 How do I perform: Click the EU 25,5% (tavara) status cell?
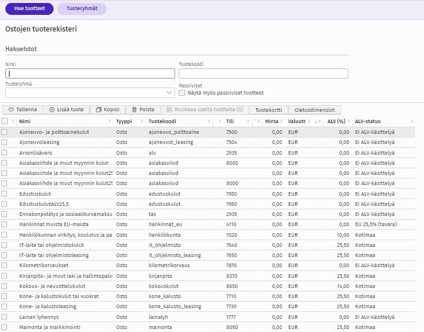pos(376,224)
